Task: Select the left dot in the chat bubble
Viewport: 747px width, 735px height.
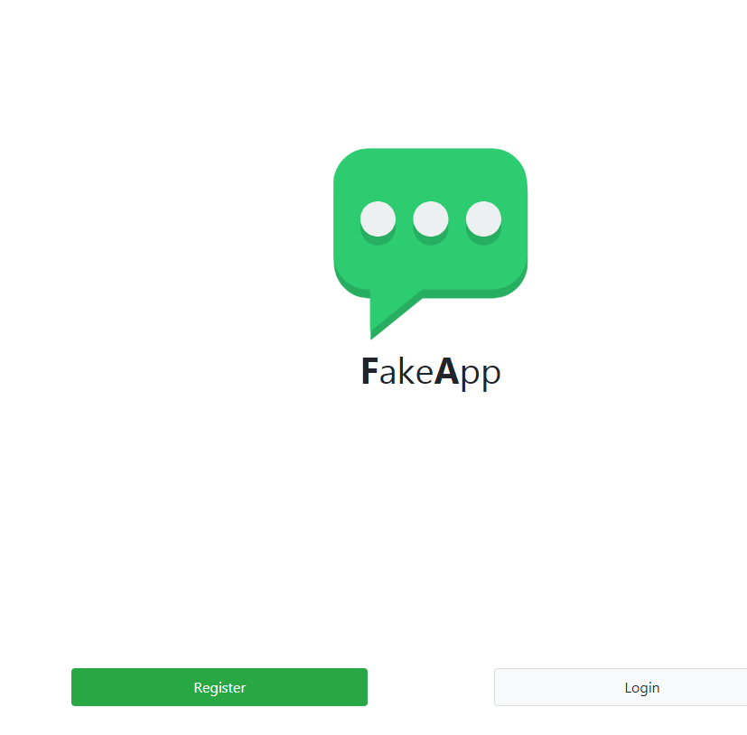Action: pos(378,219)
